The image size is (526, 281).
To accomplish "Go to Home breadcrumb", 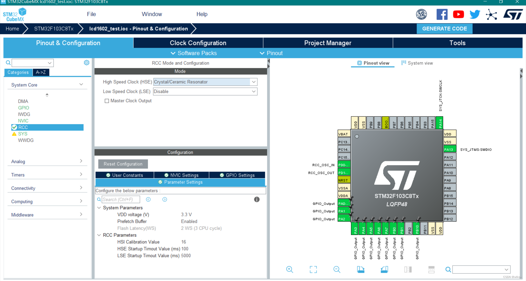I will pos(12,28).
